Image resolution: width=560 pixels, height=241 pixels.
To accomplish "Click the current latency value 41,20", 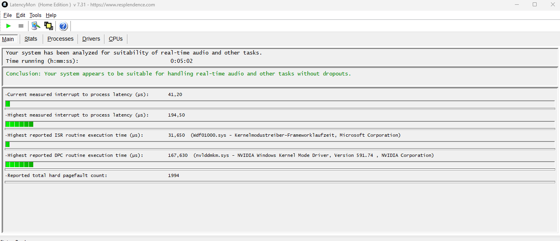I will 175,94.
